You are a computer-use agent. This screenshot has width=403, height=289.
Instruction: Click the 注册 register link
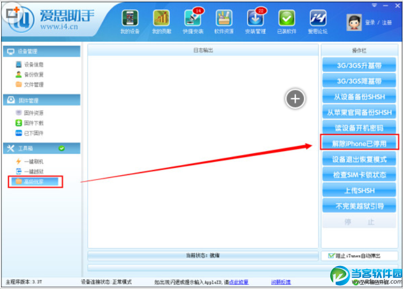[x=386, y=22]
